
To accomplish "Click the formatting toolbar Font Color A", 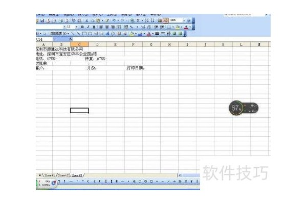I will point(186,27).
